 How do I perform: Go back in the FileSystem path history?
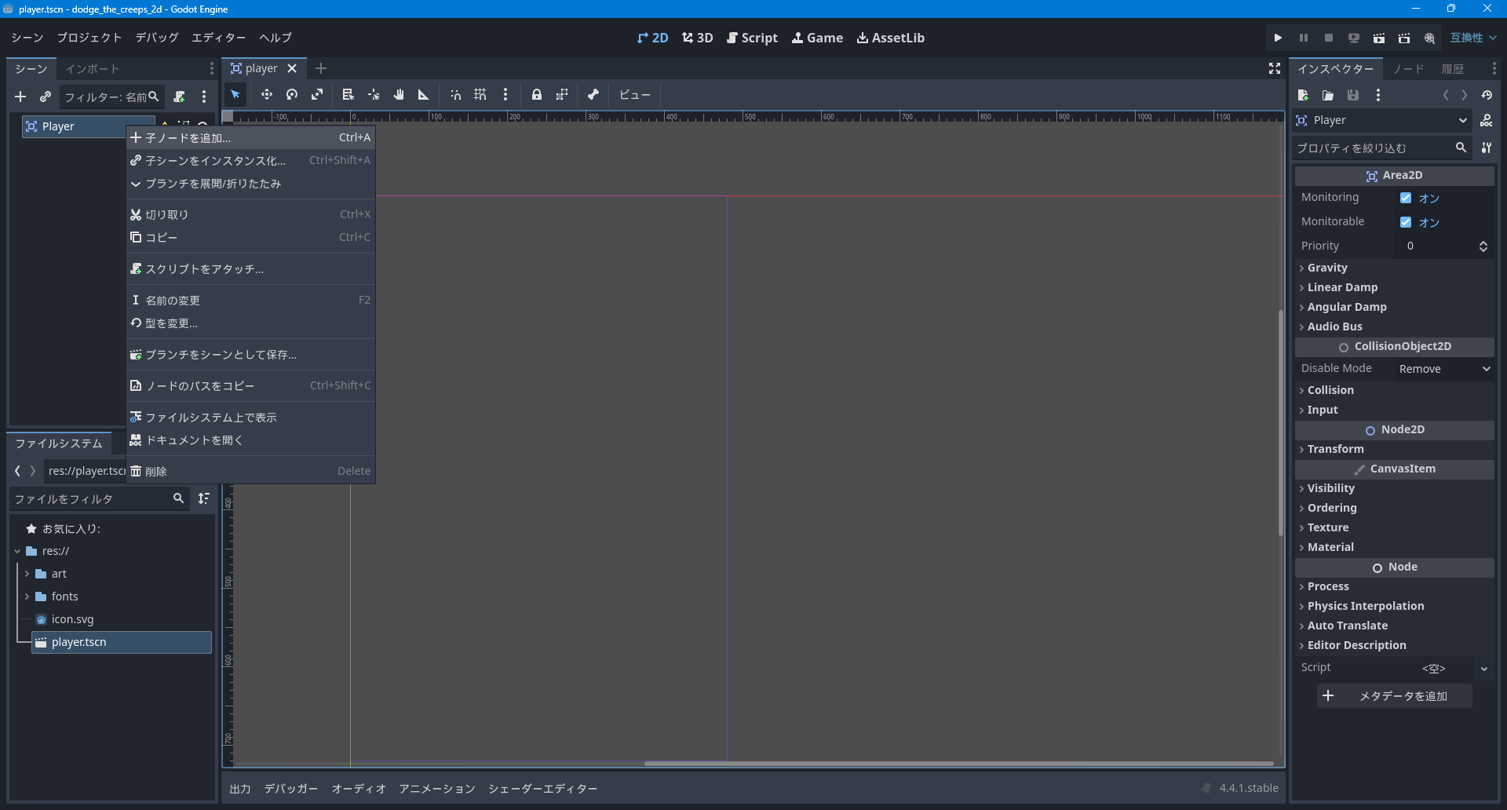tap(17, 471)
